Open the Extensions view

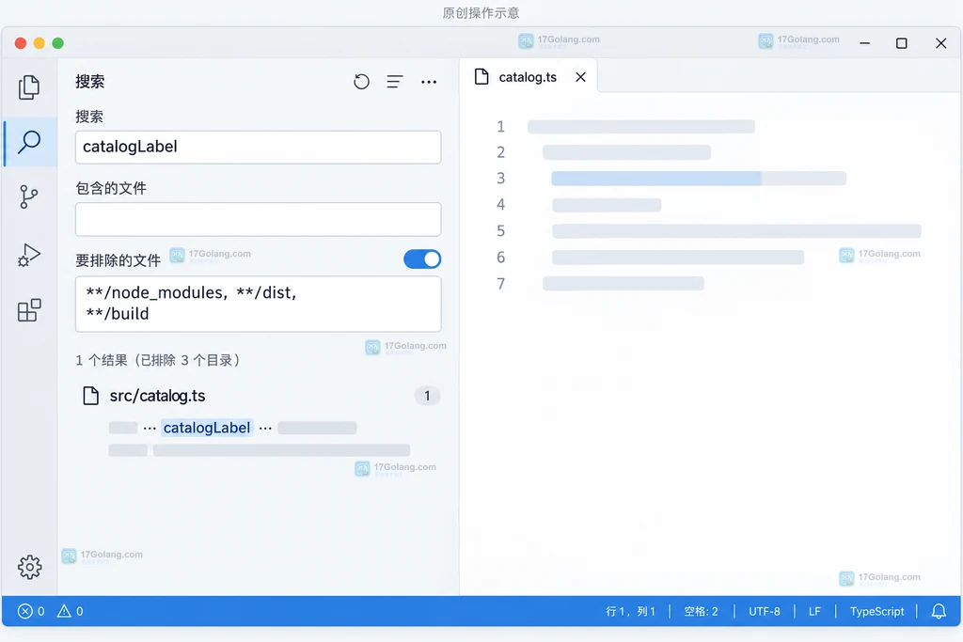[29, 310]
